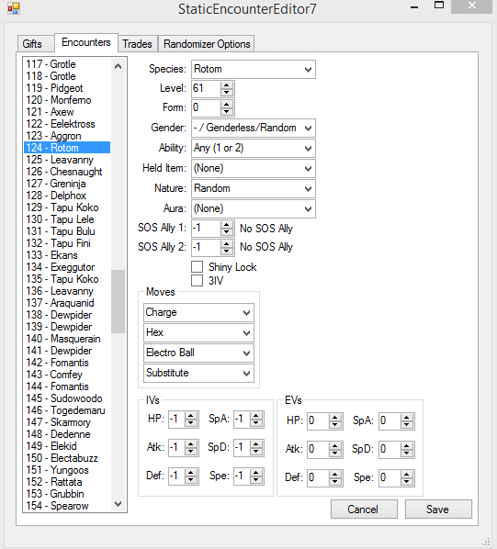Select encounter 154 - Spearow
Viewport: 497px width, 549px height.
67,506
